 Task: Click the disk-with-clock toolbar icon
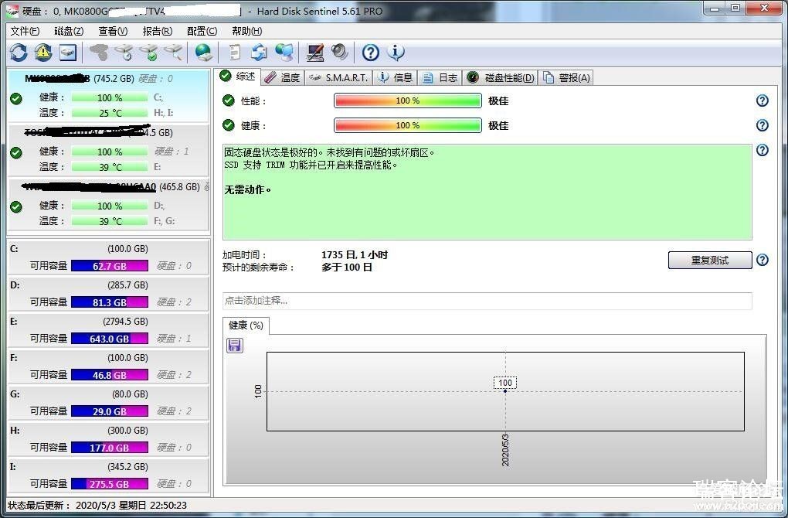124,53
